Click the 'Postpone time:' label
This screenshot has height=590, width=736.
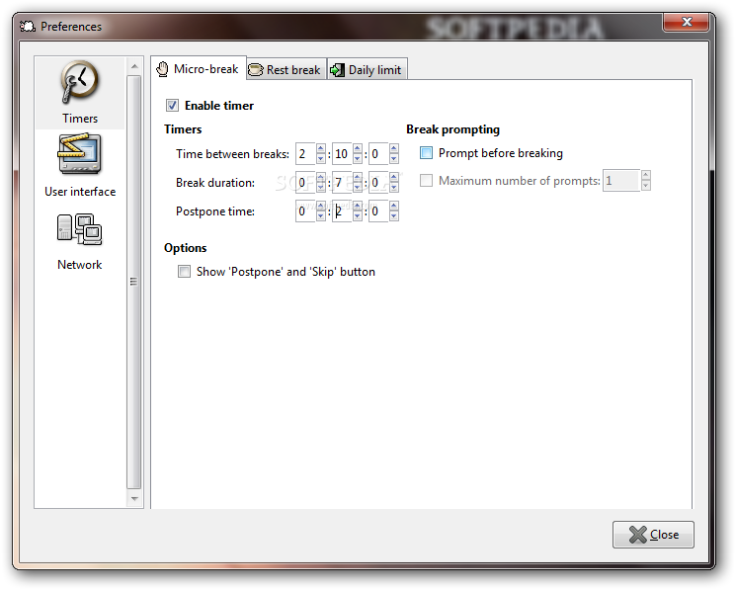(215, 211)
